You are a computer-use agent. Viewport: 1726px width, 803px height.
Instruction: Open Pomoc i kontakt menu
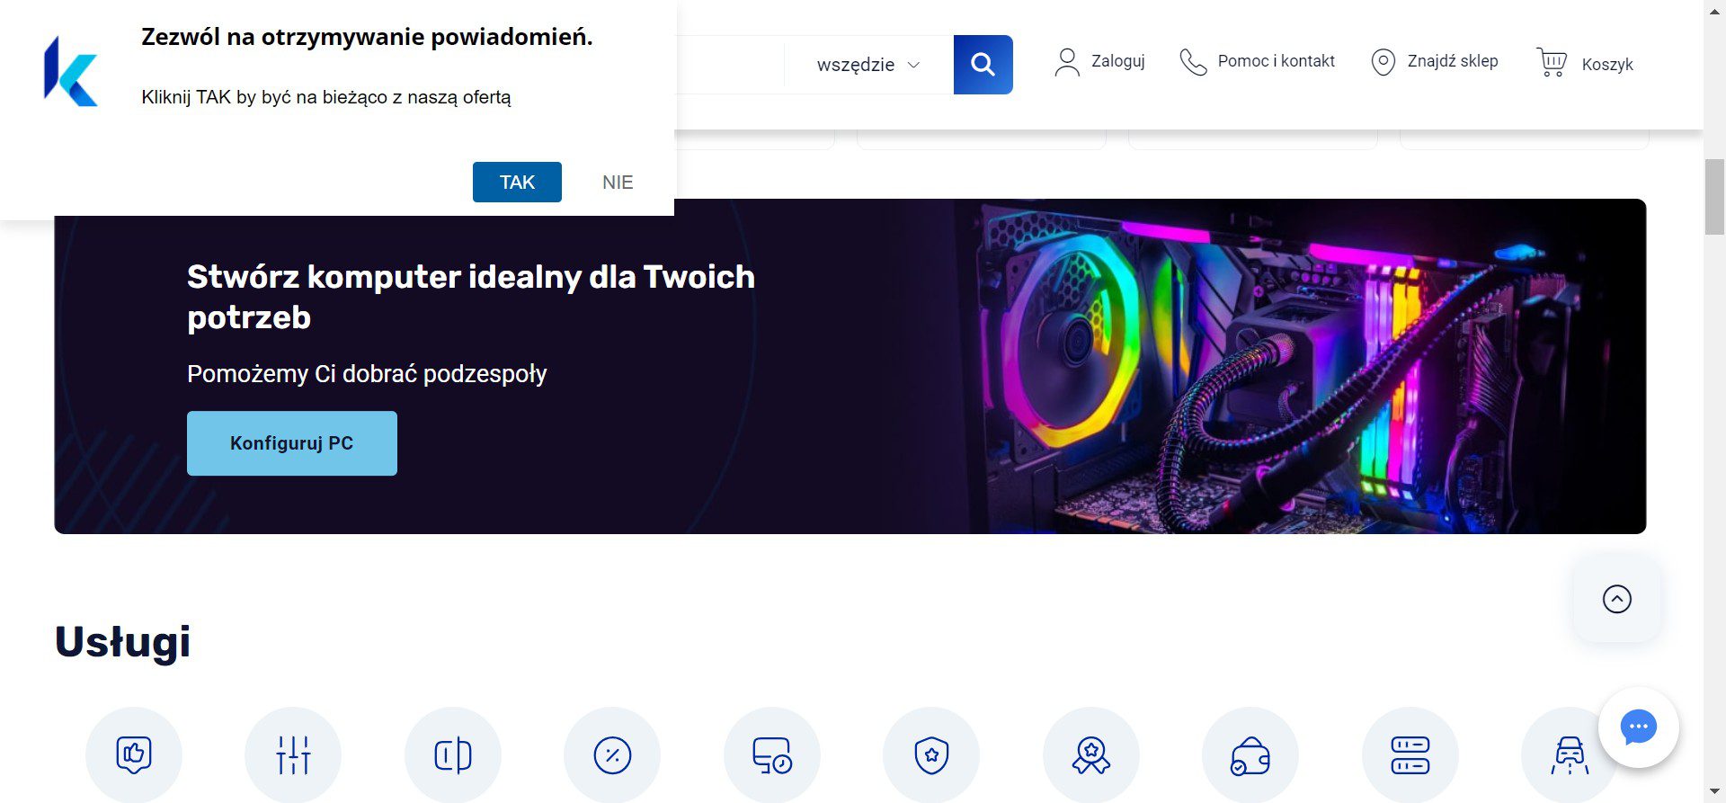tap(1257, 61)
